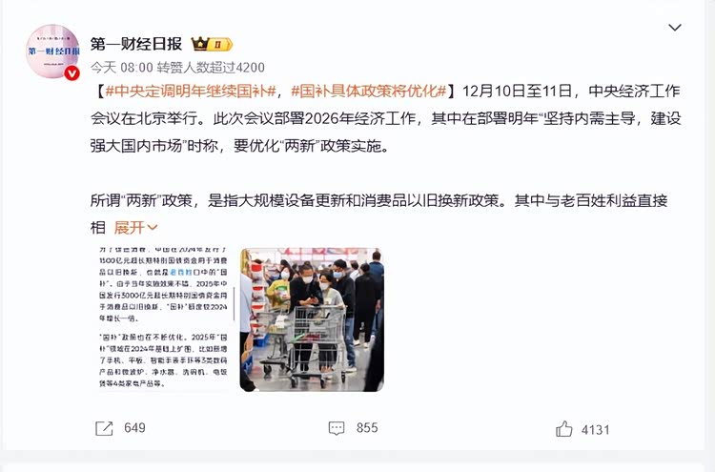This screenshot has height=472, width=715.
Task: Open post options chevron at top right
Action: coord(675,28)
